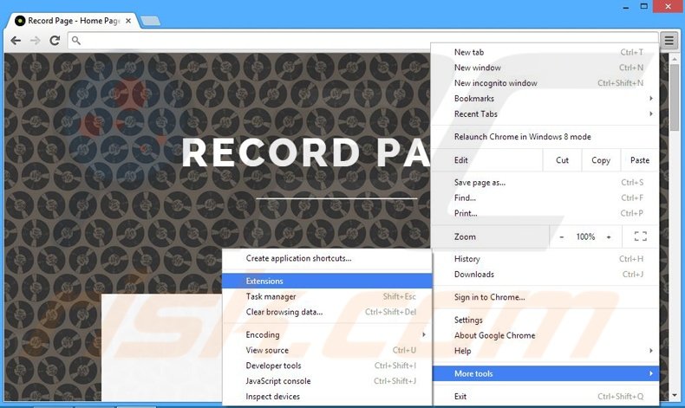Click the page vertical scrollbar thumb
Screen dimensions: 685x408
[x=675, y=97]
